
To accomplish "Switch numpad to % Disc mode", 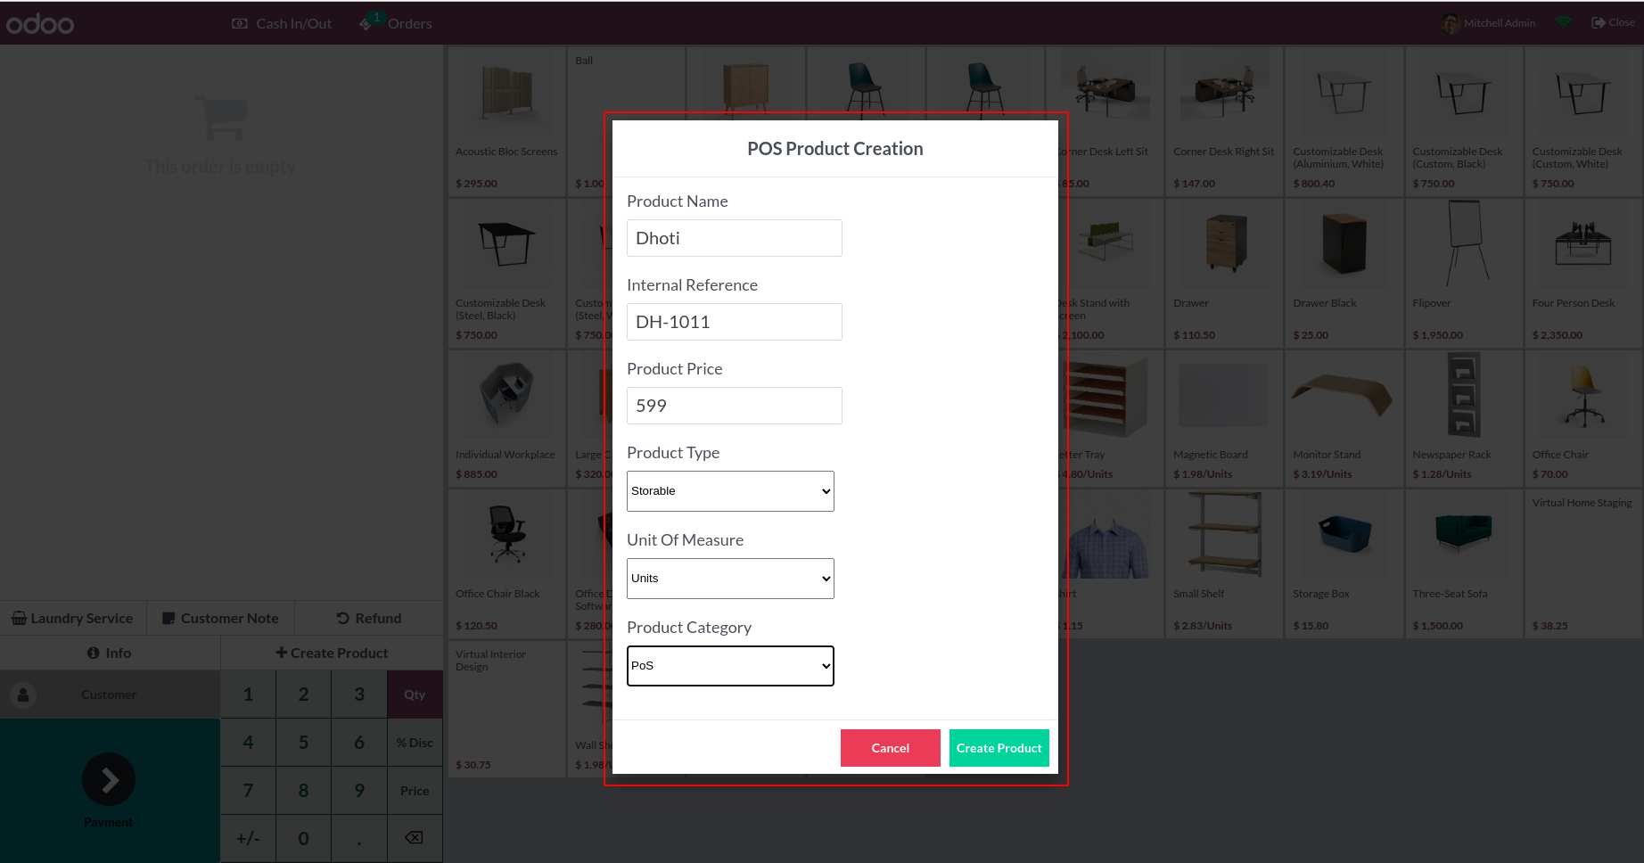I will (x=415, y=743).
